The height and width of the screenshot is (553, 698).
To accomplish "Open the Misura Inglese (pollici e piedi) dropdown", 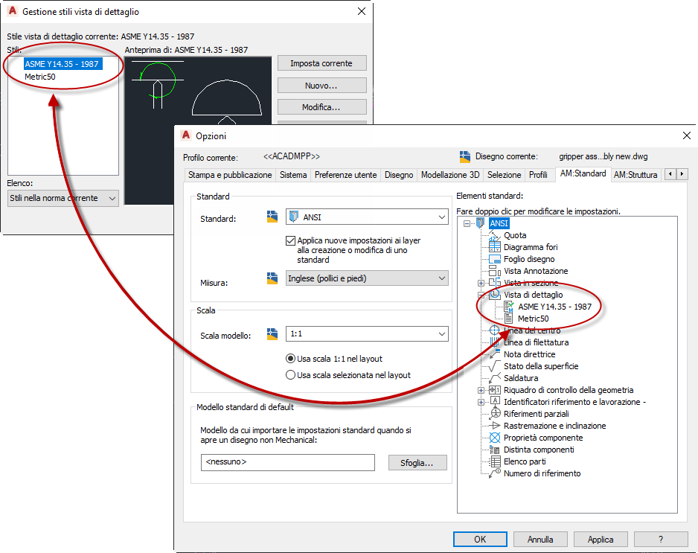I will point(367,278).
